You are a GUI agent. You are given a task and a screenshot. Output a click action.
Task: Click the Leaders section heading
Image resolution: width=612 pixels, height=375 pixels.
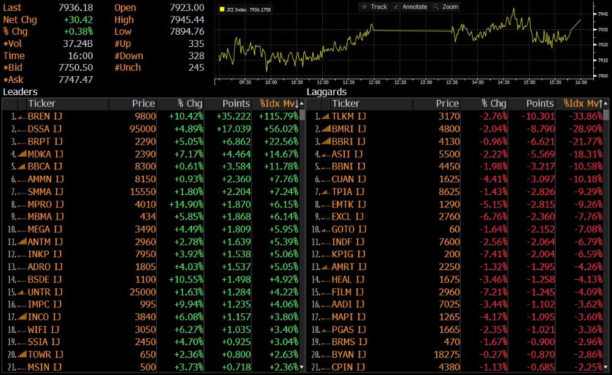20,91
